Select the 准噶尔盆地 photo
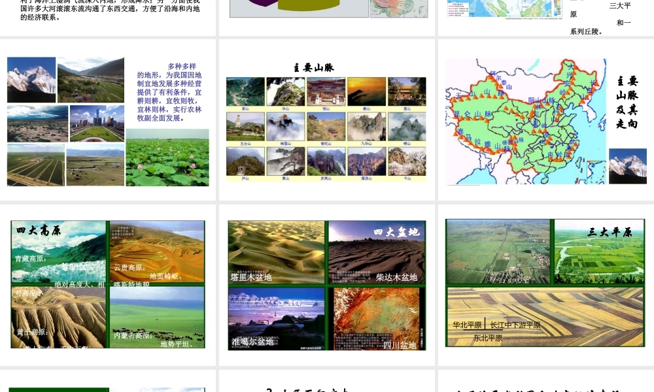 [276, 319]
